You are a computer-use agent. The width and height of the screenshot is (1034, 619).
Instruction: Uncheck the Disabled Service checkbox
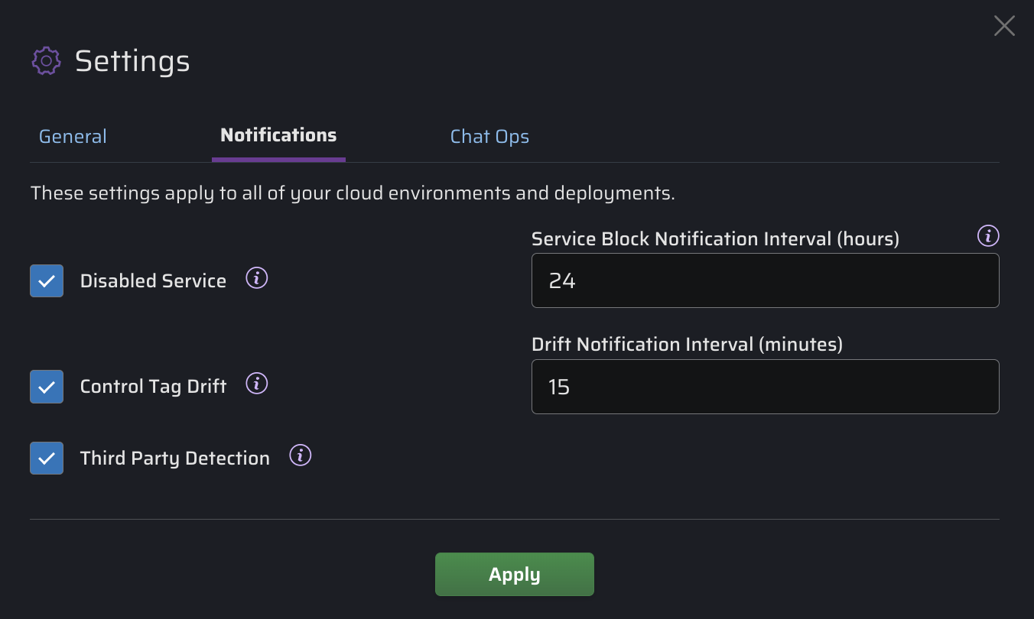[x=47, y=281]
